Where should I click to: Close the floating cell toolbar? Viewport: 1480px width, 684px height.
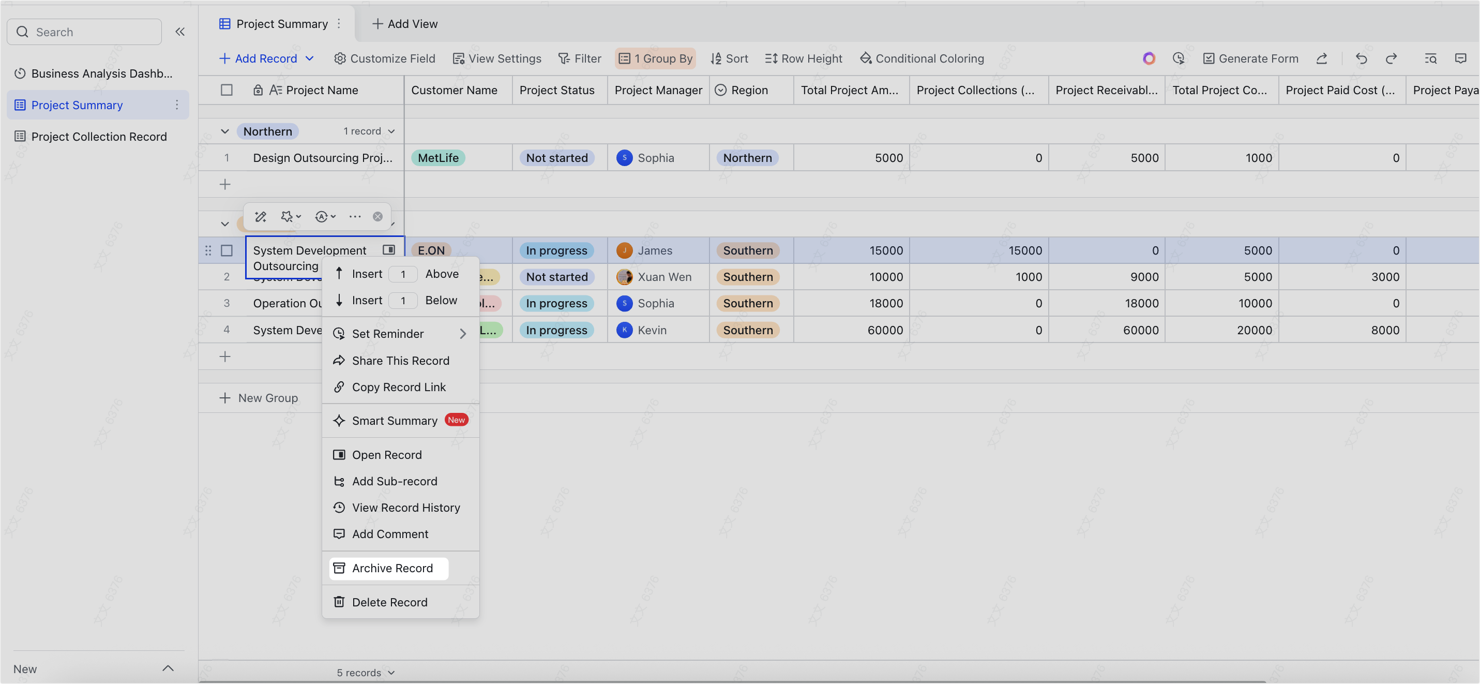[x=377, y=217]
